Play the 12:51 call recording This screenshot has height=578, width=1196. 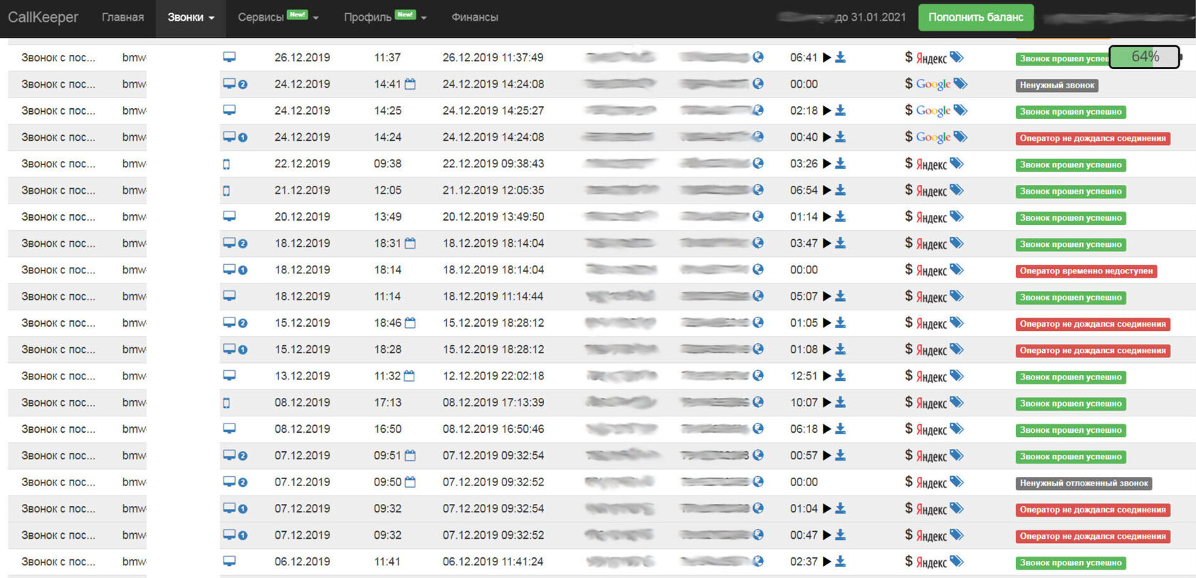(827, 377)
